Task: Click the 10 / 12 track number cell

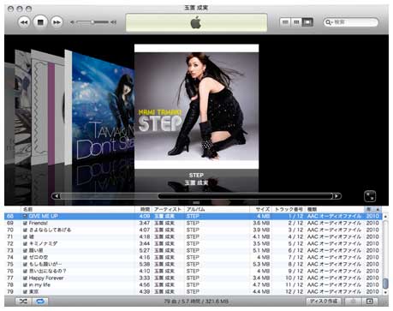Action: point(294,278)
